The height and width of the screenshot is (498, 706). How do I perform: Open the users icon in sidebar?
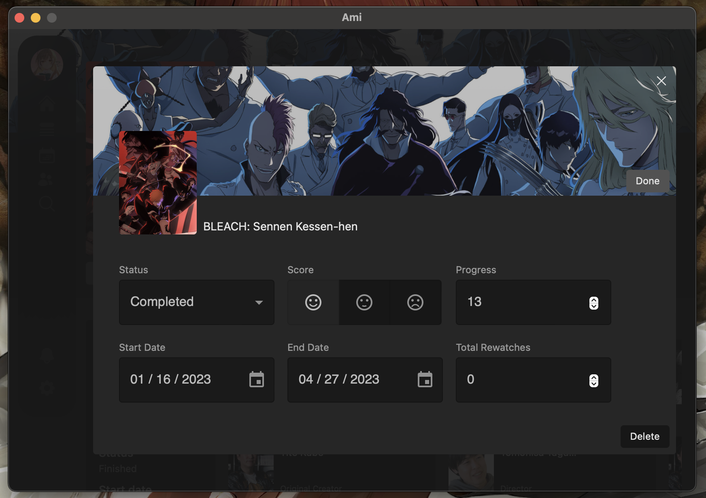[x=47, y=179]
